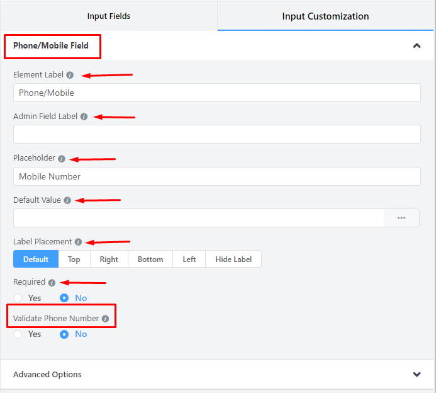Screen dimensions: 436x393
Task: Enable Validate Phone Number with Yes
Action: coord(18,334)
